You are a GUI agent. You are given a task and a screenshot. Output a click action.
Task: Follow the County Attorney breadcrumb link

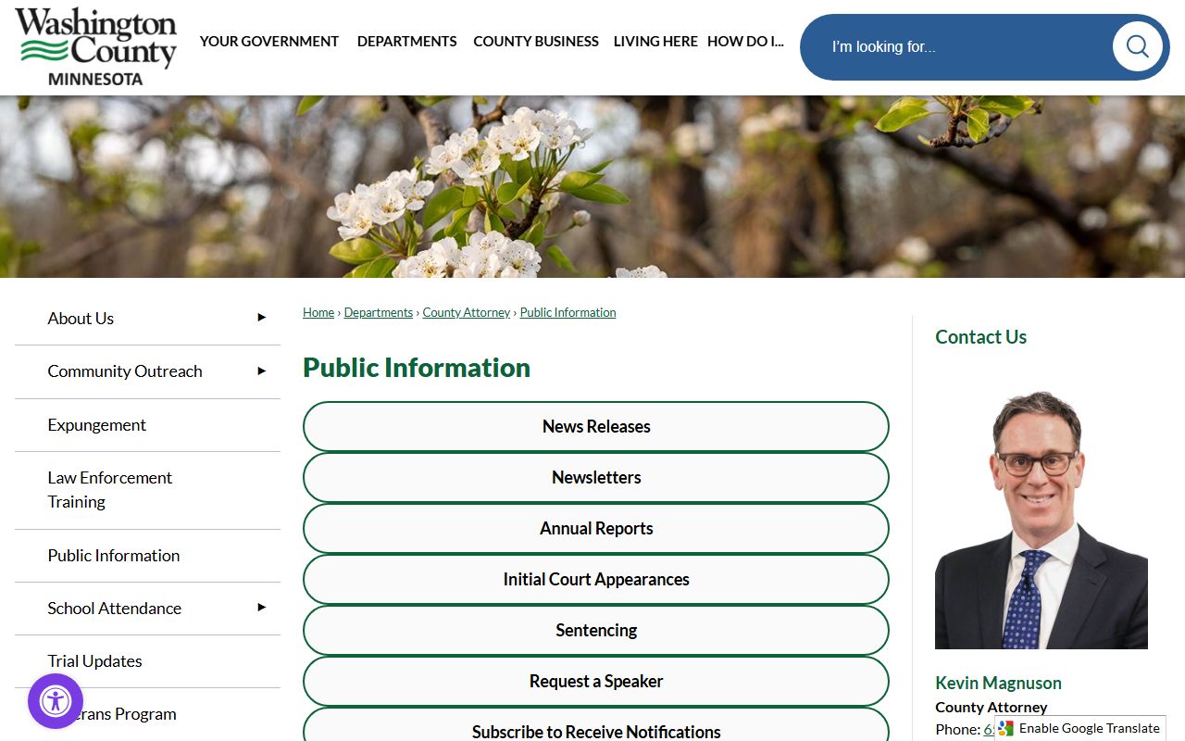467,313
